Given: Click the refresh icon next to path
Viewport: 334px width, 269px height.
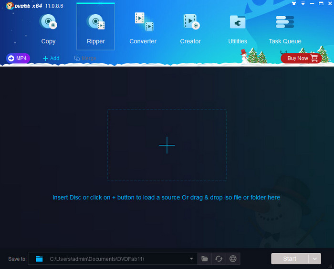Looking at the screenshot, I should click(219, 259).
